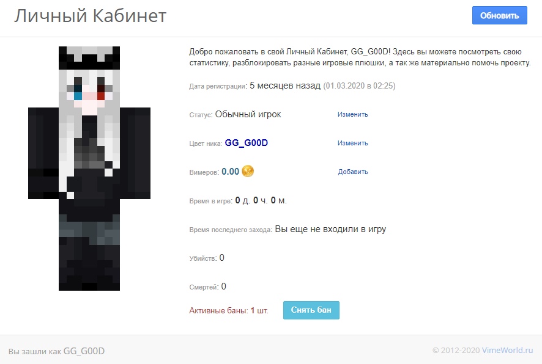Click the player skin preview image
This screenshot has height=364, width=542.
click(89, 169)
